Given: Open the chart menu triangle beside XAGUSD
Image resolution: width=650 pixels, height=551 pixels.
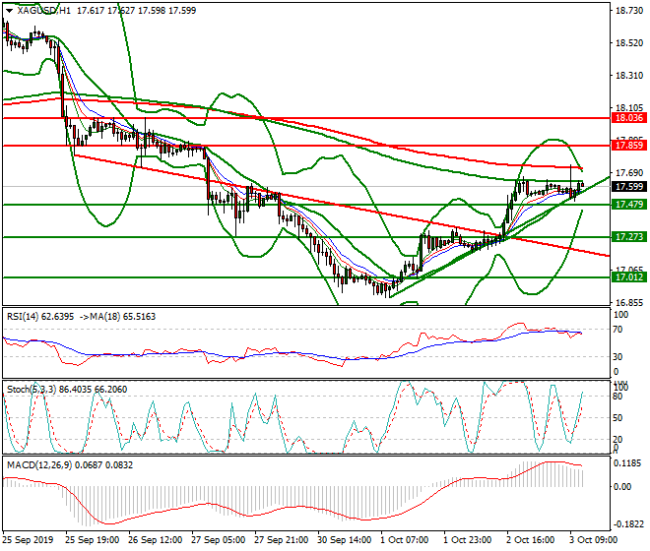Looking at the screenshot, I should click(9, 11).
